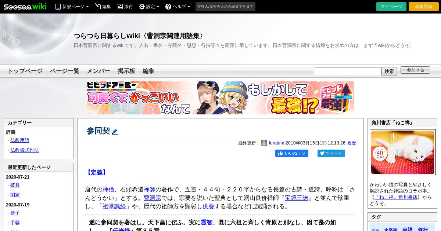Click the turatura user avatar icon
Image resolution: width=441 pixels, height=231 pixels.
pos(264,143)
